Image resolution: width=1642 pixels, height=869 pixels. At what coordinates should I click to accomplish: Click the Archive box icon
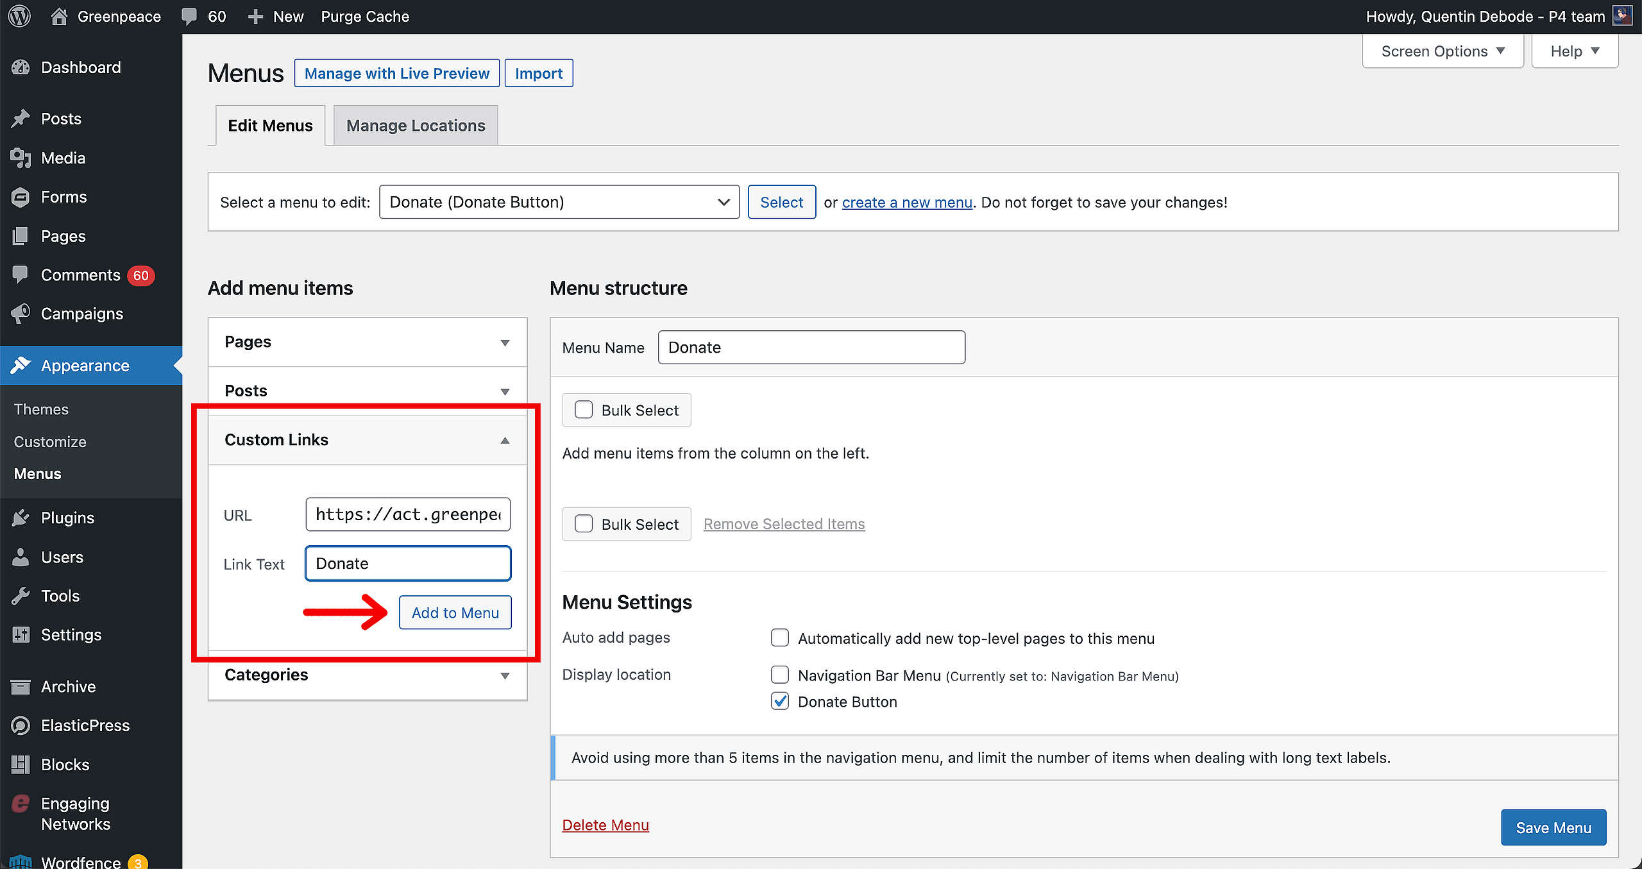coord(21,687)
